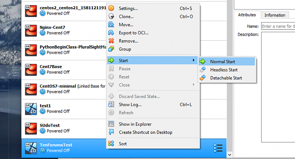Select the centos2_centos21_1581121191 machine name
295x159 pixels.
73,8
